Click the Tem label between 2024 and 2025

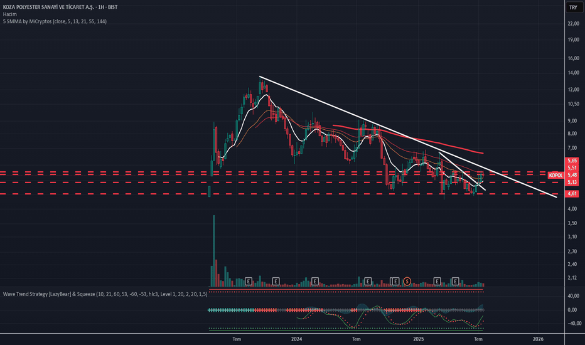(x=357, y=339)
